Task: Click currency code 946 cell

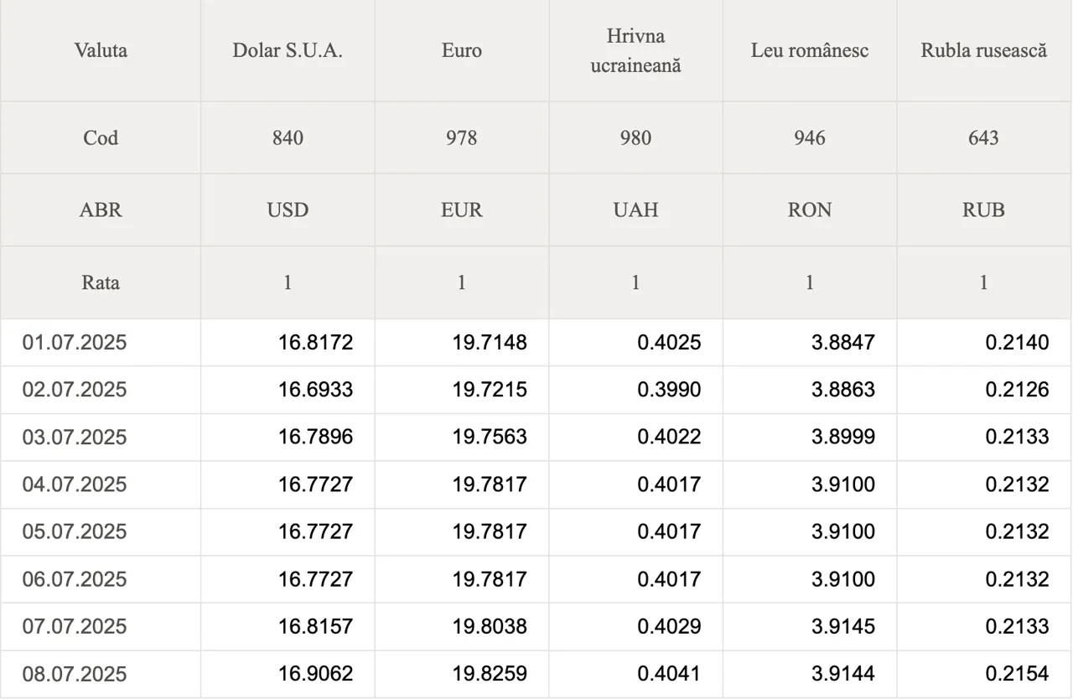Action: (x=810, y=137)
